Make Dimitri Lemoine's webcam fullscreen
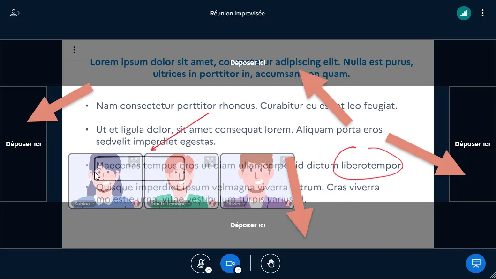This screenshot has height=279, width=496. [x=210, y=161]
